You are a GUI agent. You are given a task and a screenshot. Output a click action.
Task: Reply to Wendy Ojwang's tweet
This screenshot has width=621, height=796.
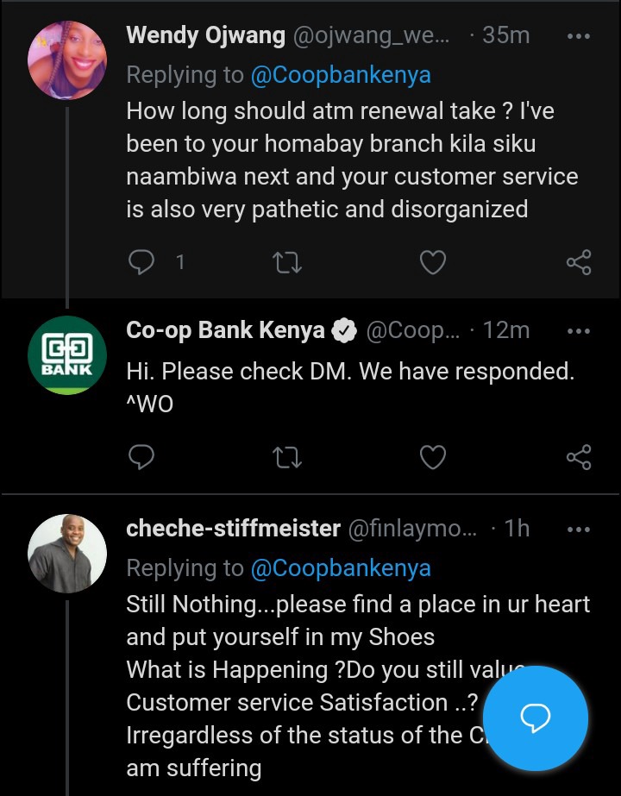(x=141, y=262)
